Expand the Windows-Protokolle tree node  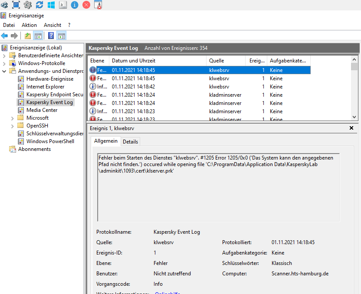[4, 63]
